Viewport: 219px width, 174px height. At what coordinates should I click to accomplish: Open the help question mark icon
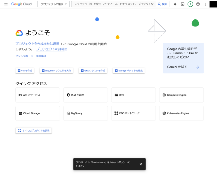(x=198, y=4)
